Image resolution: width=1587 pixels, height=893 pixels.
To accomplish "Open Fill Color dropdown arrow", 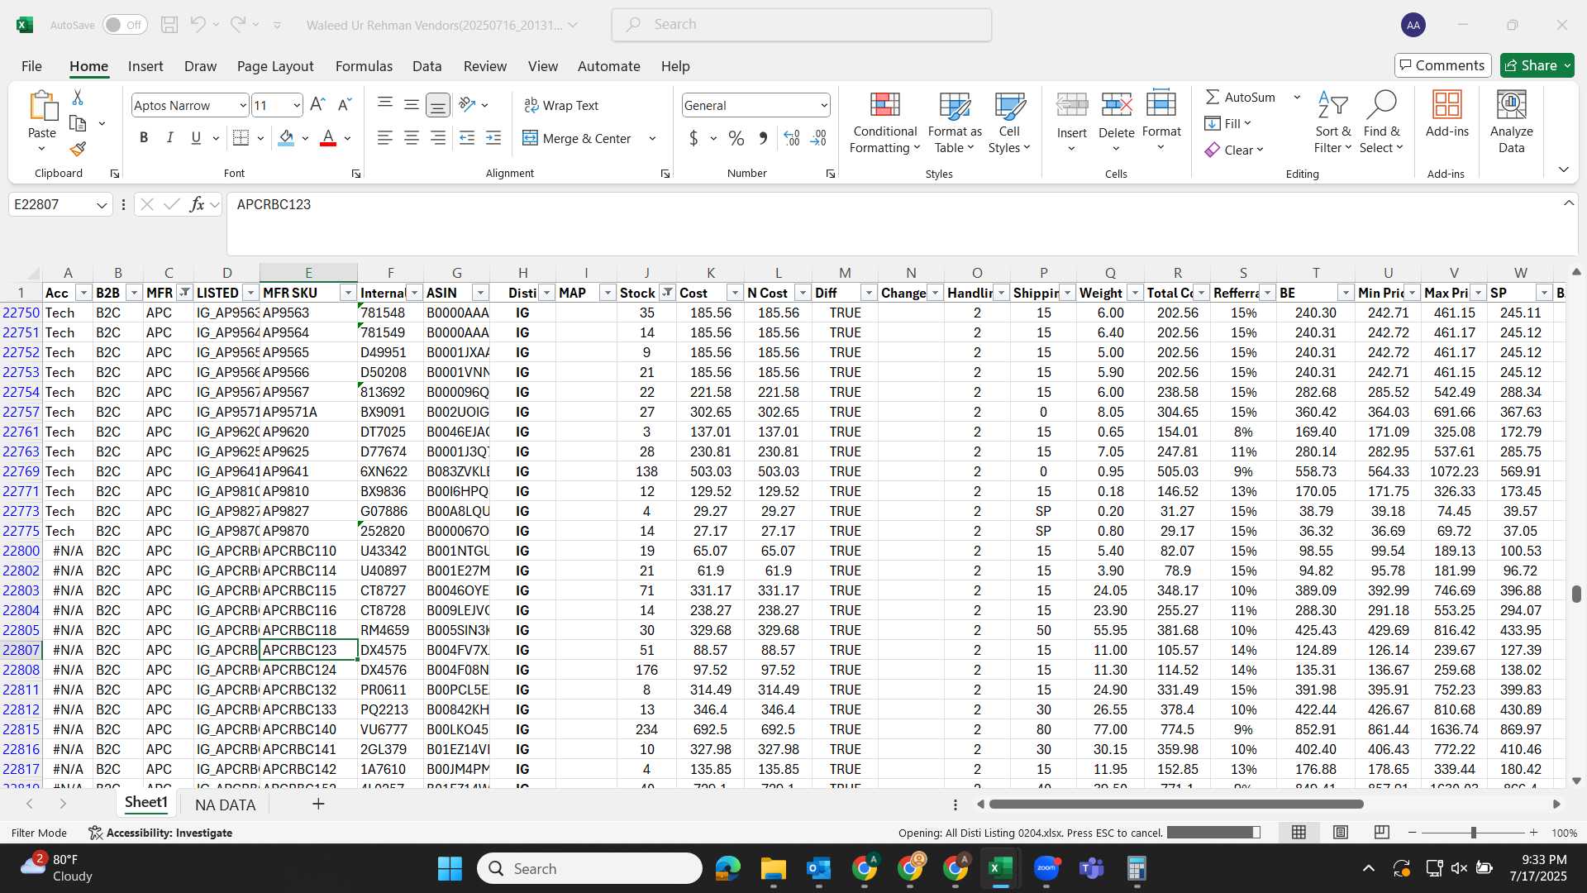I will click(x=305, y=139).
